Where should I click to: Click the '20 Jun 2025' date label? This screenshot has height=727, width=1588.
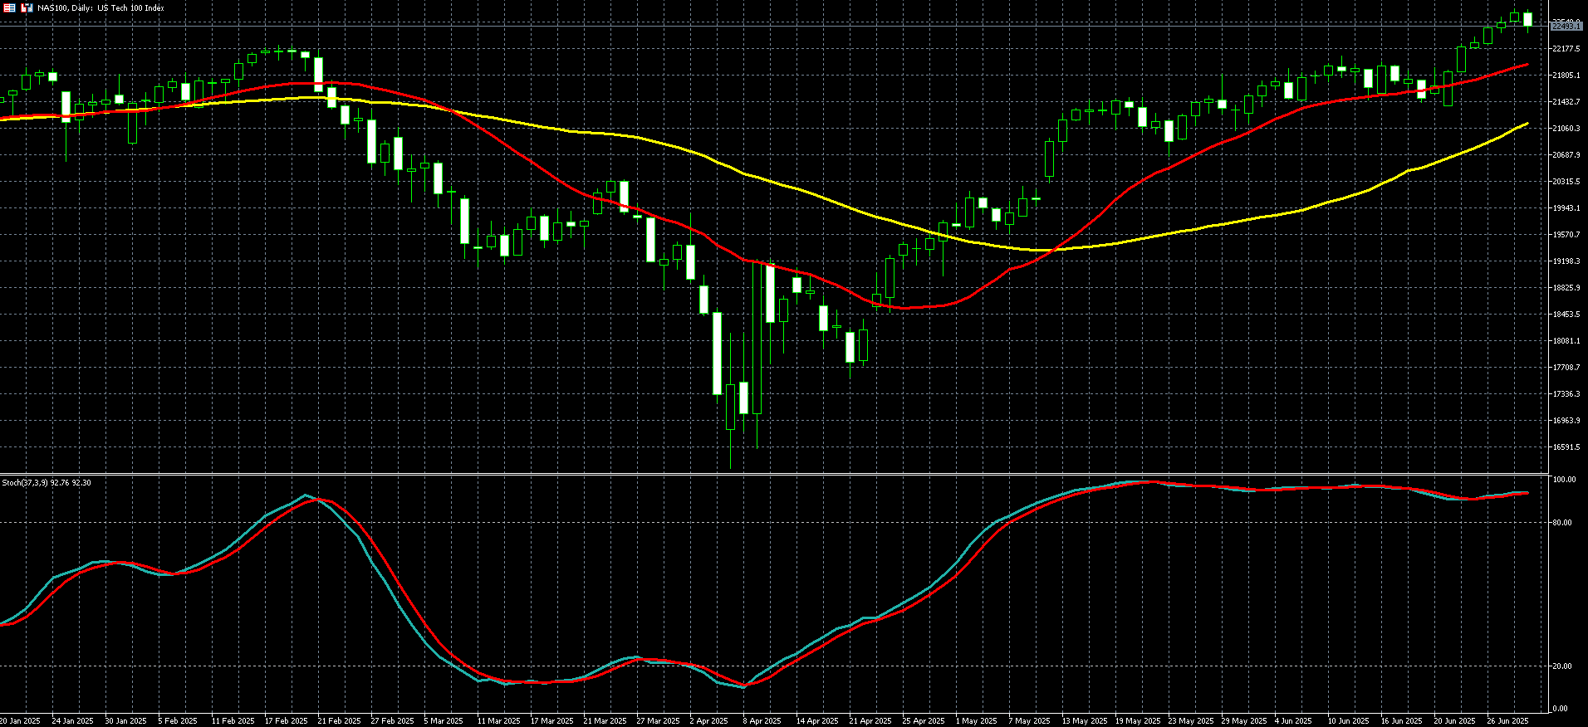tap(1455, 721)
